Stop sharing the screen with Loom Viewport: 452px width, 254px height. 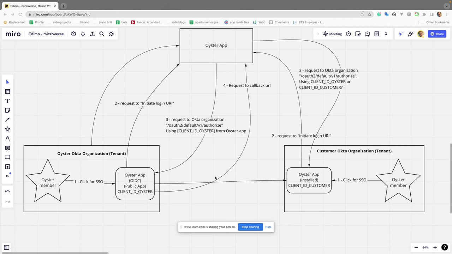tap(250, 227)
